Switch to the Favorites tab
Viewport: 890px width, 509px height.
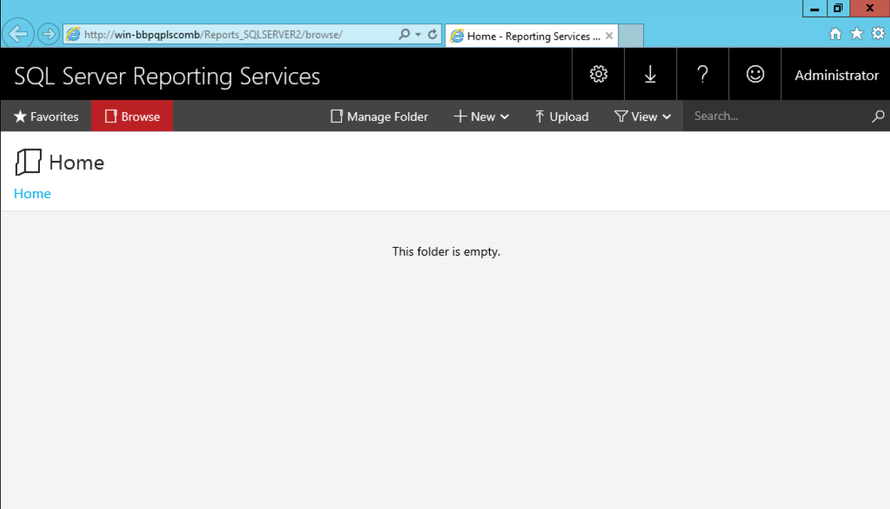click(x=46, y=116)
